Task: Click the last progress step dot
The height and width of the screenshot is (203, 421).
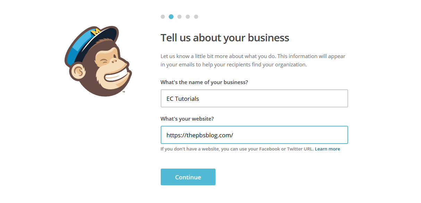Action: click(x=196, y=17)
